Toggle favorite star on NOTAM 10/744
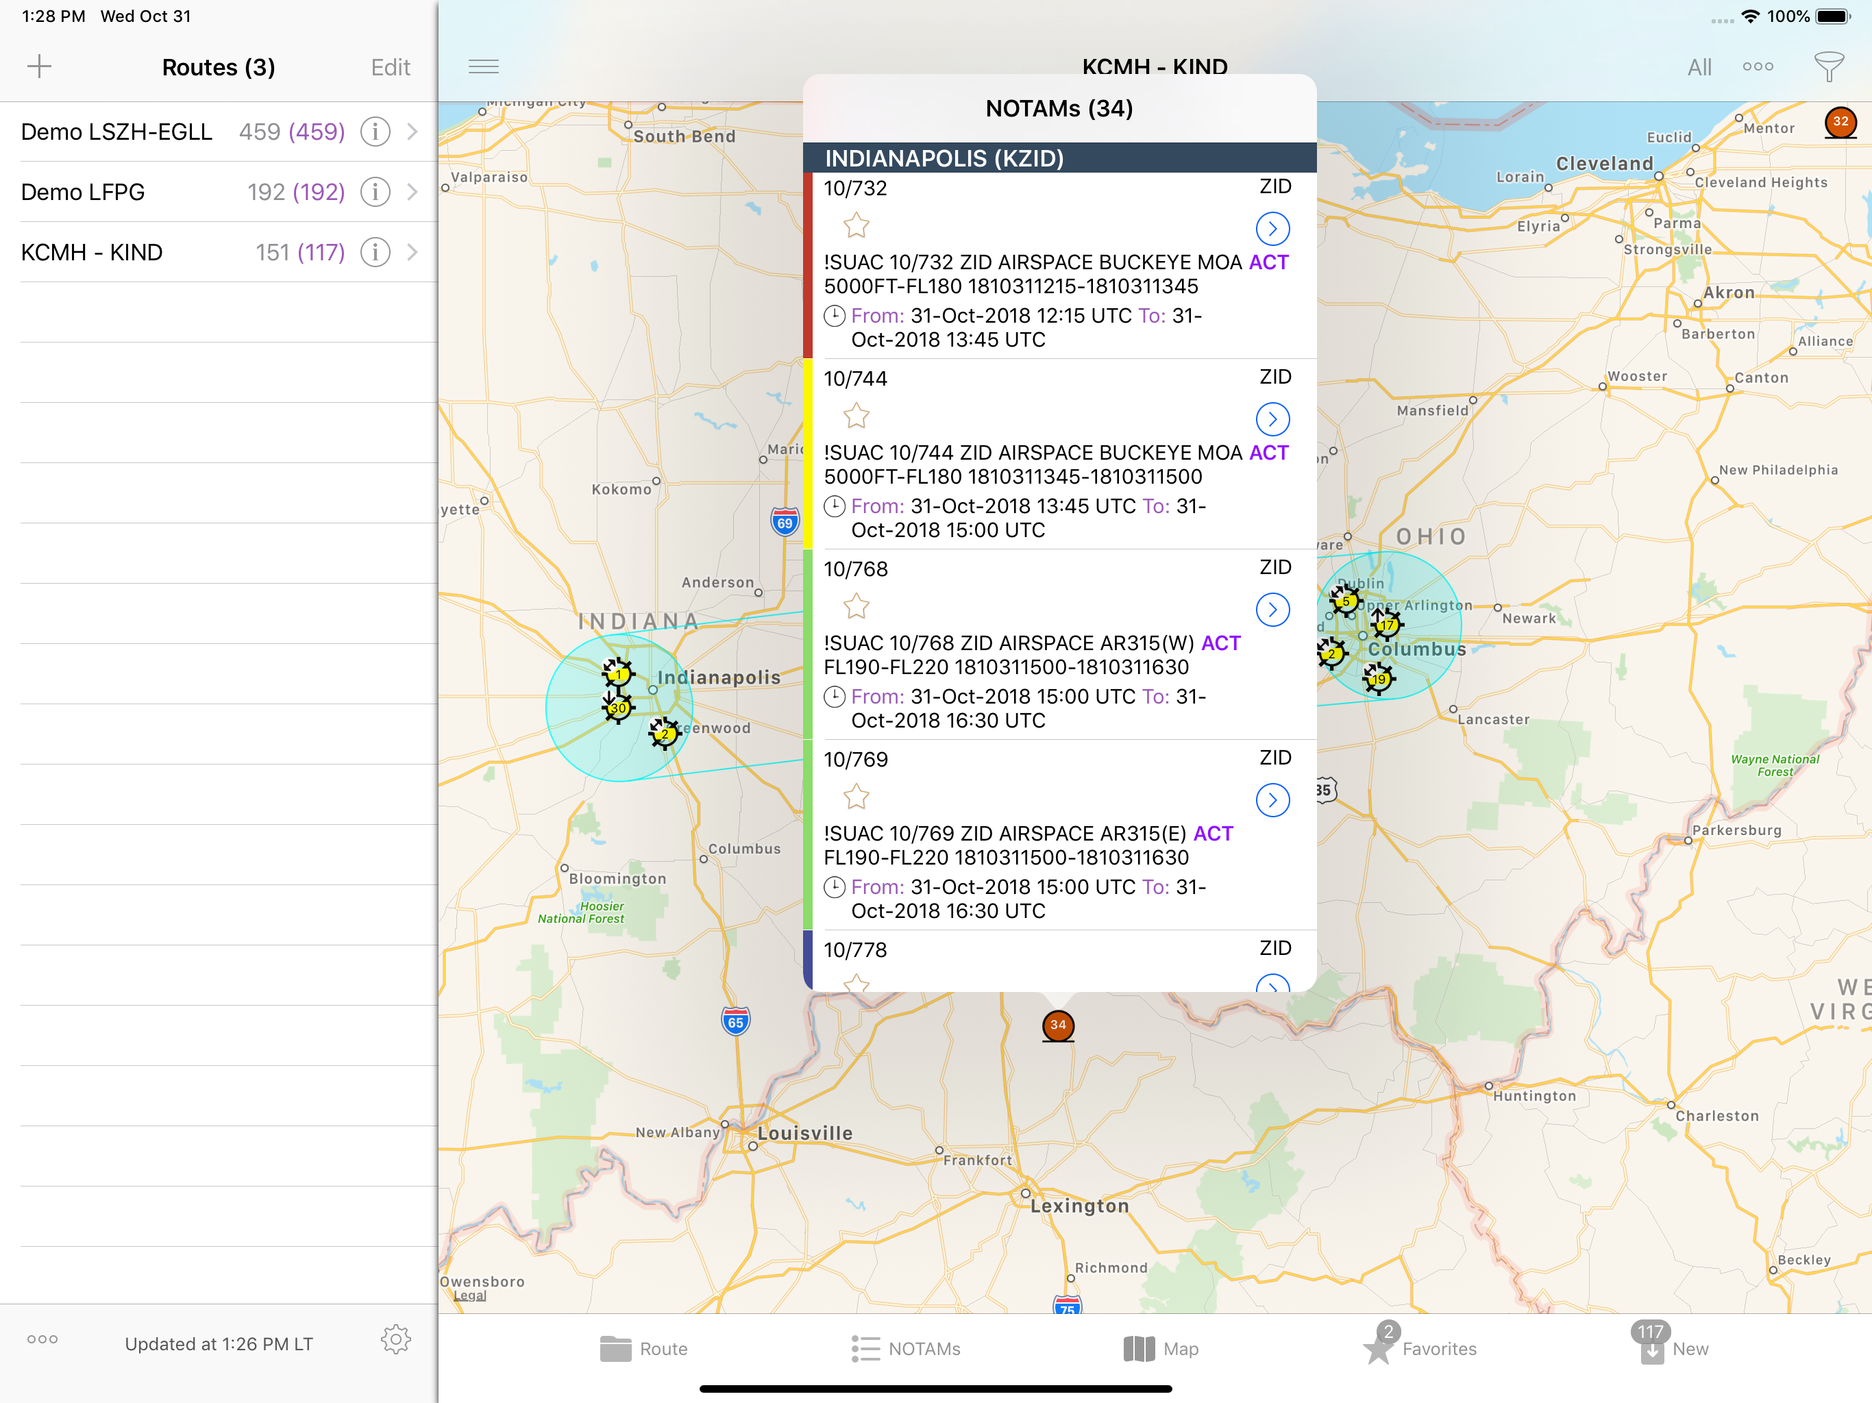This screenshot has height=1403, width=1872. pyautogui.click(x=857, y=417)
